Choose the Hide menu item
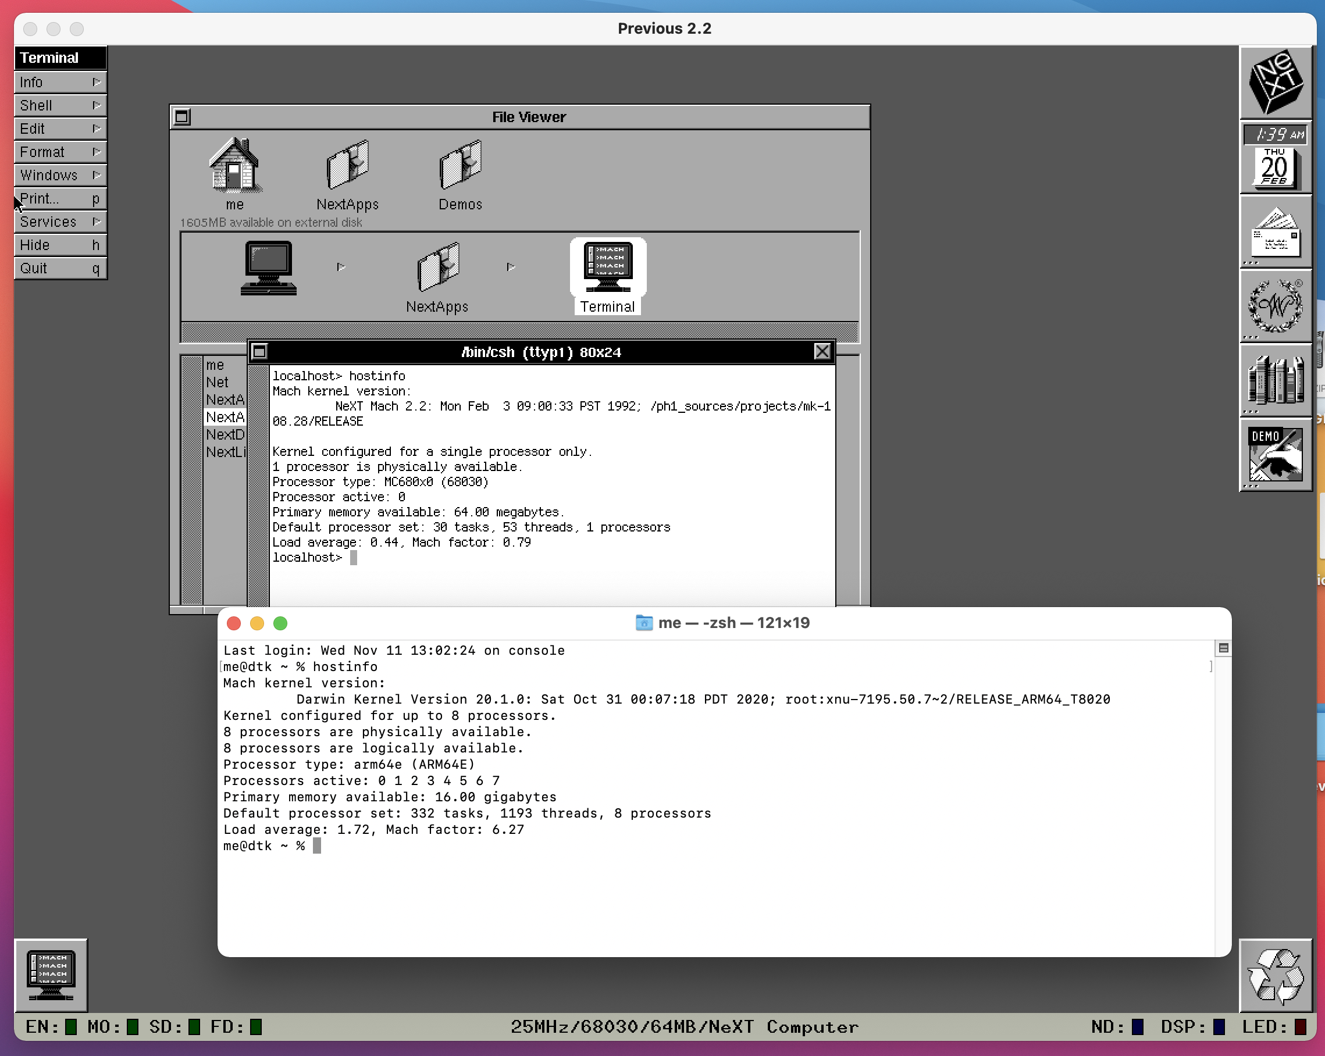1325x1056 pixels. tap(59, 244)
